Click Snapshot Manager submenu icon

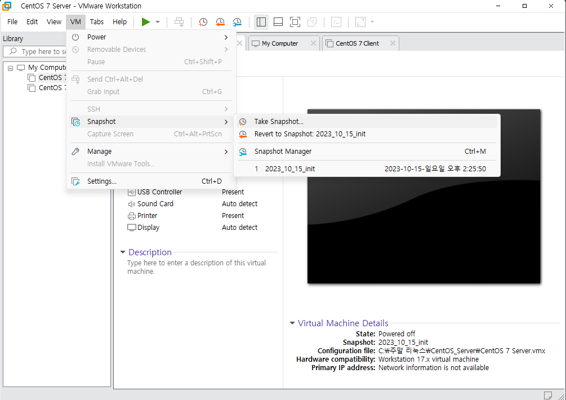(243, 152)
